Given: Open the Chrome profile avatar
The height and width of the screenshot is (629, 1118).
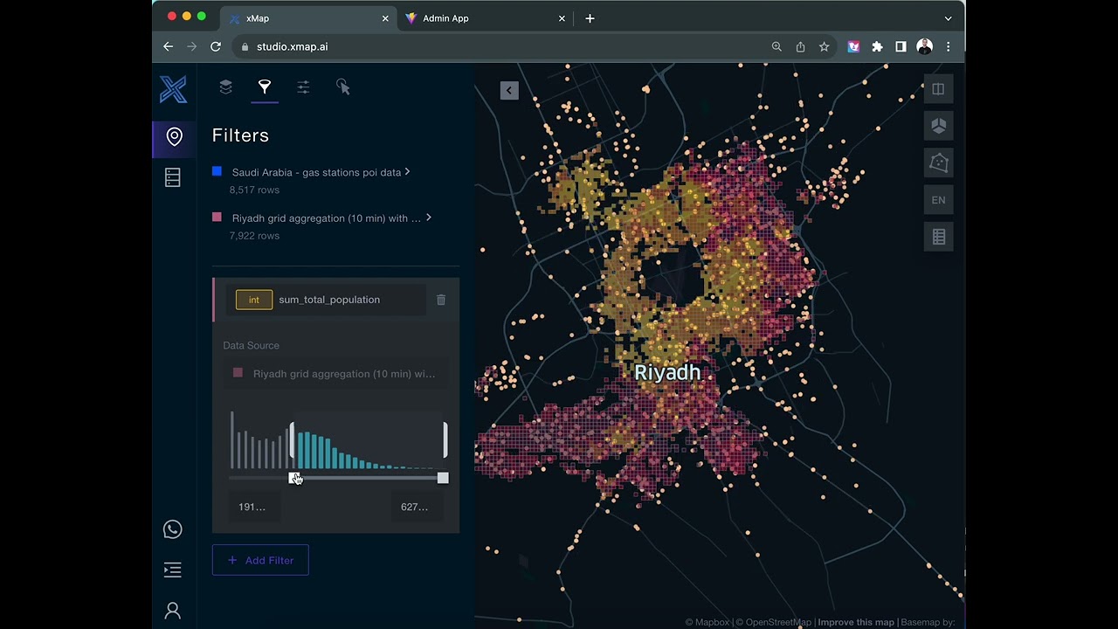Looking at the screenshot, I should pyautogui.click(x=925, y=46).
